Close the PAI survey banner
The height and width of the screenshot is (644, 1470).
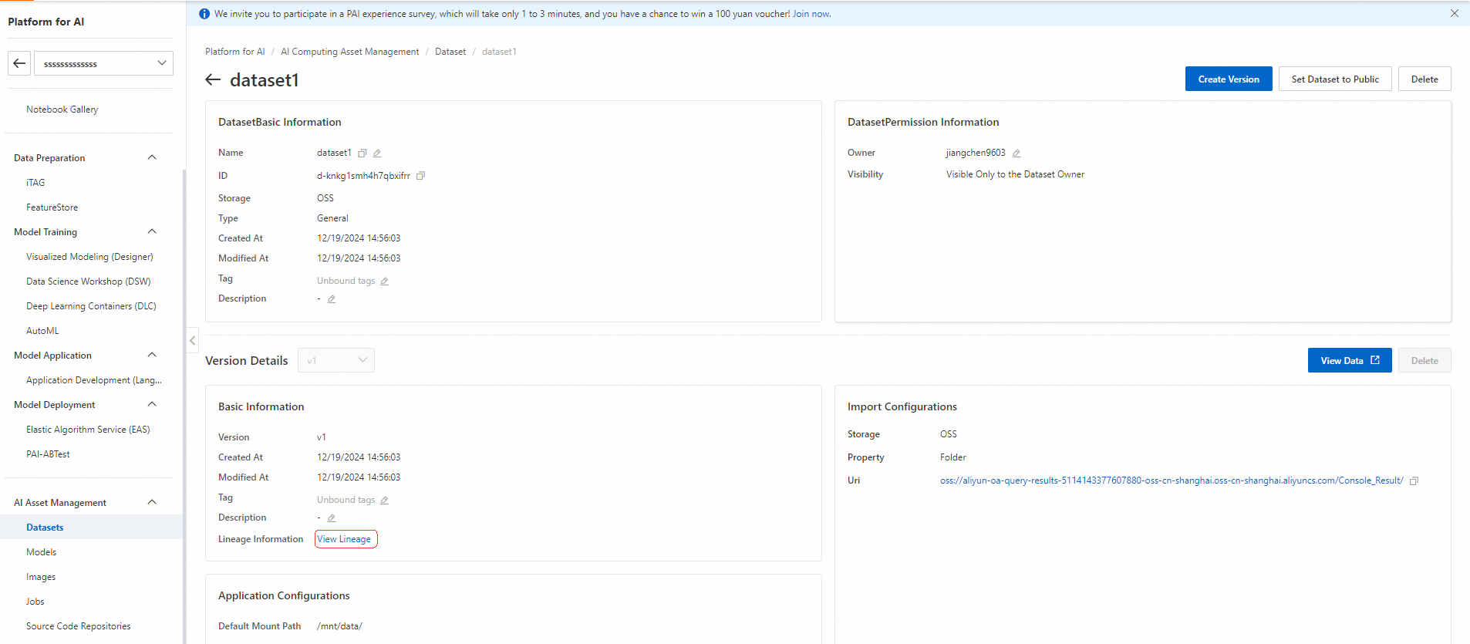pos(1455,13)
